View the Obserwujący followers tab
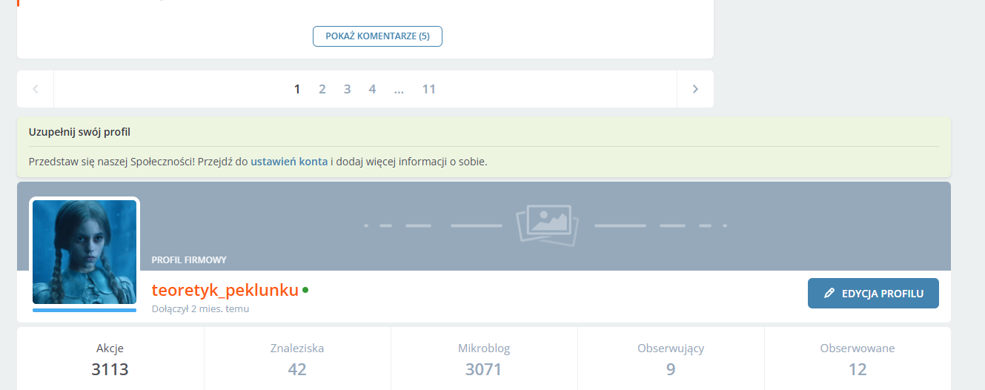 pos(671,359)
